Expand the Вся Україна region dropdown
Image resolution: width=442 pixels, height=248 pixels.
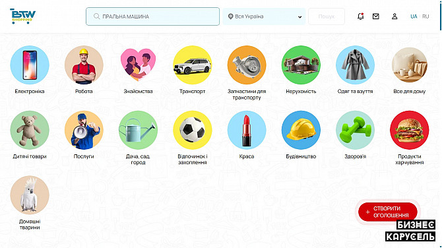(x=264, y=16)
